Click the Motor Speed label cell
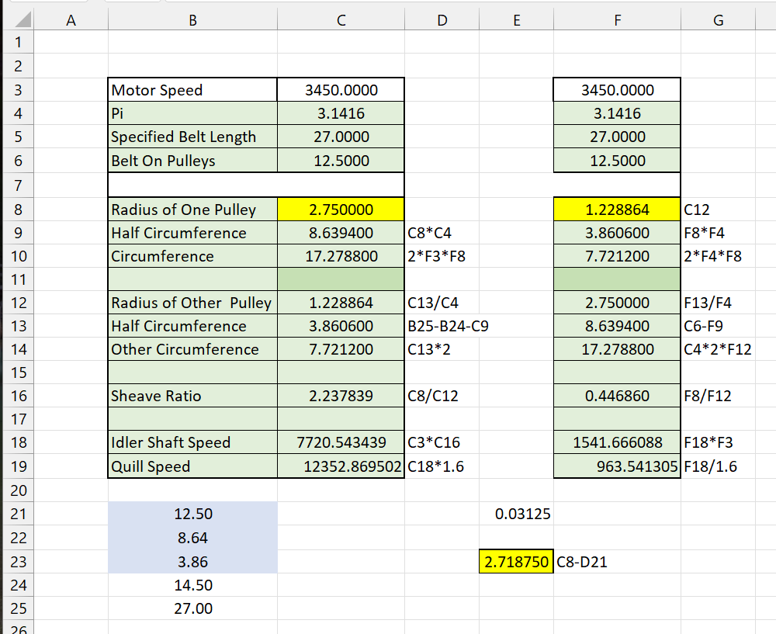 tap(192, 90)
